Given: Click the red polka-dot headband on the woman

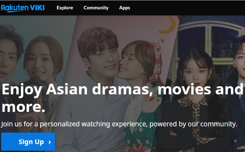Looking at the screenshot, I should [x=156, y=61].
